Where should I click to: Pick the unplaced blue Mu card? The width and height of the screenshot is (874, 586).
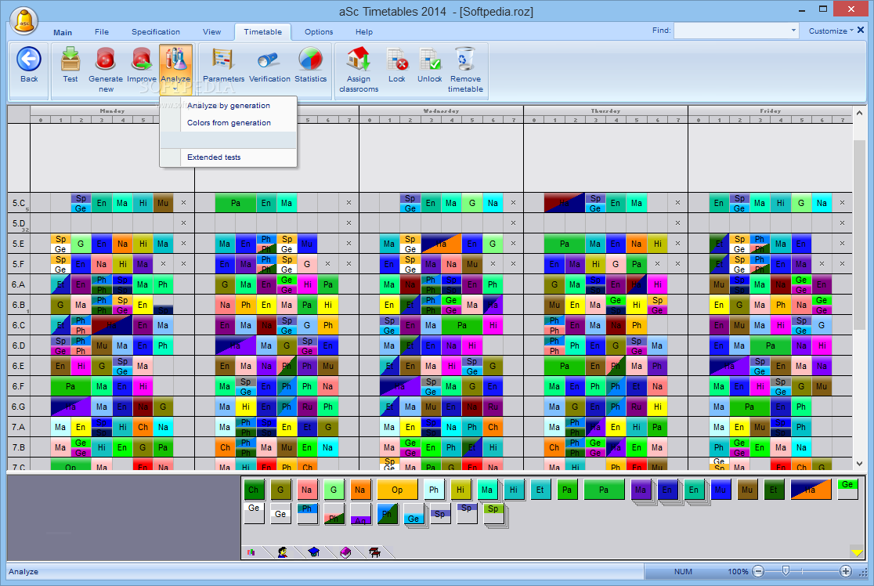(721, 490)
